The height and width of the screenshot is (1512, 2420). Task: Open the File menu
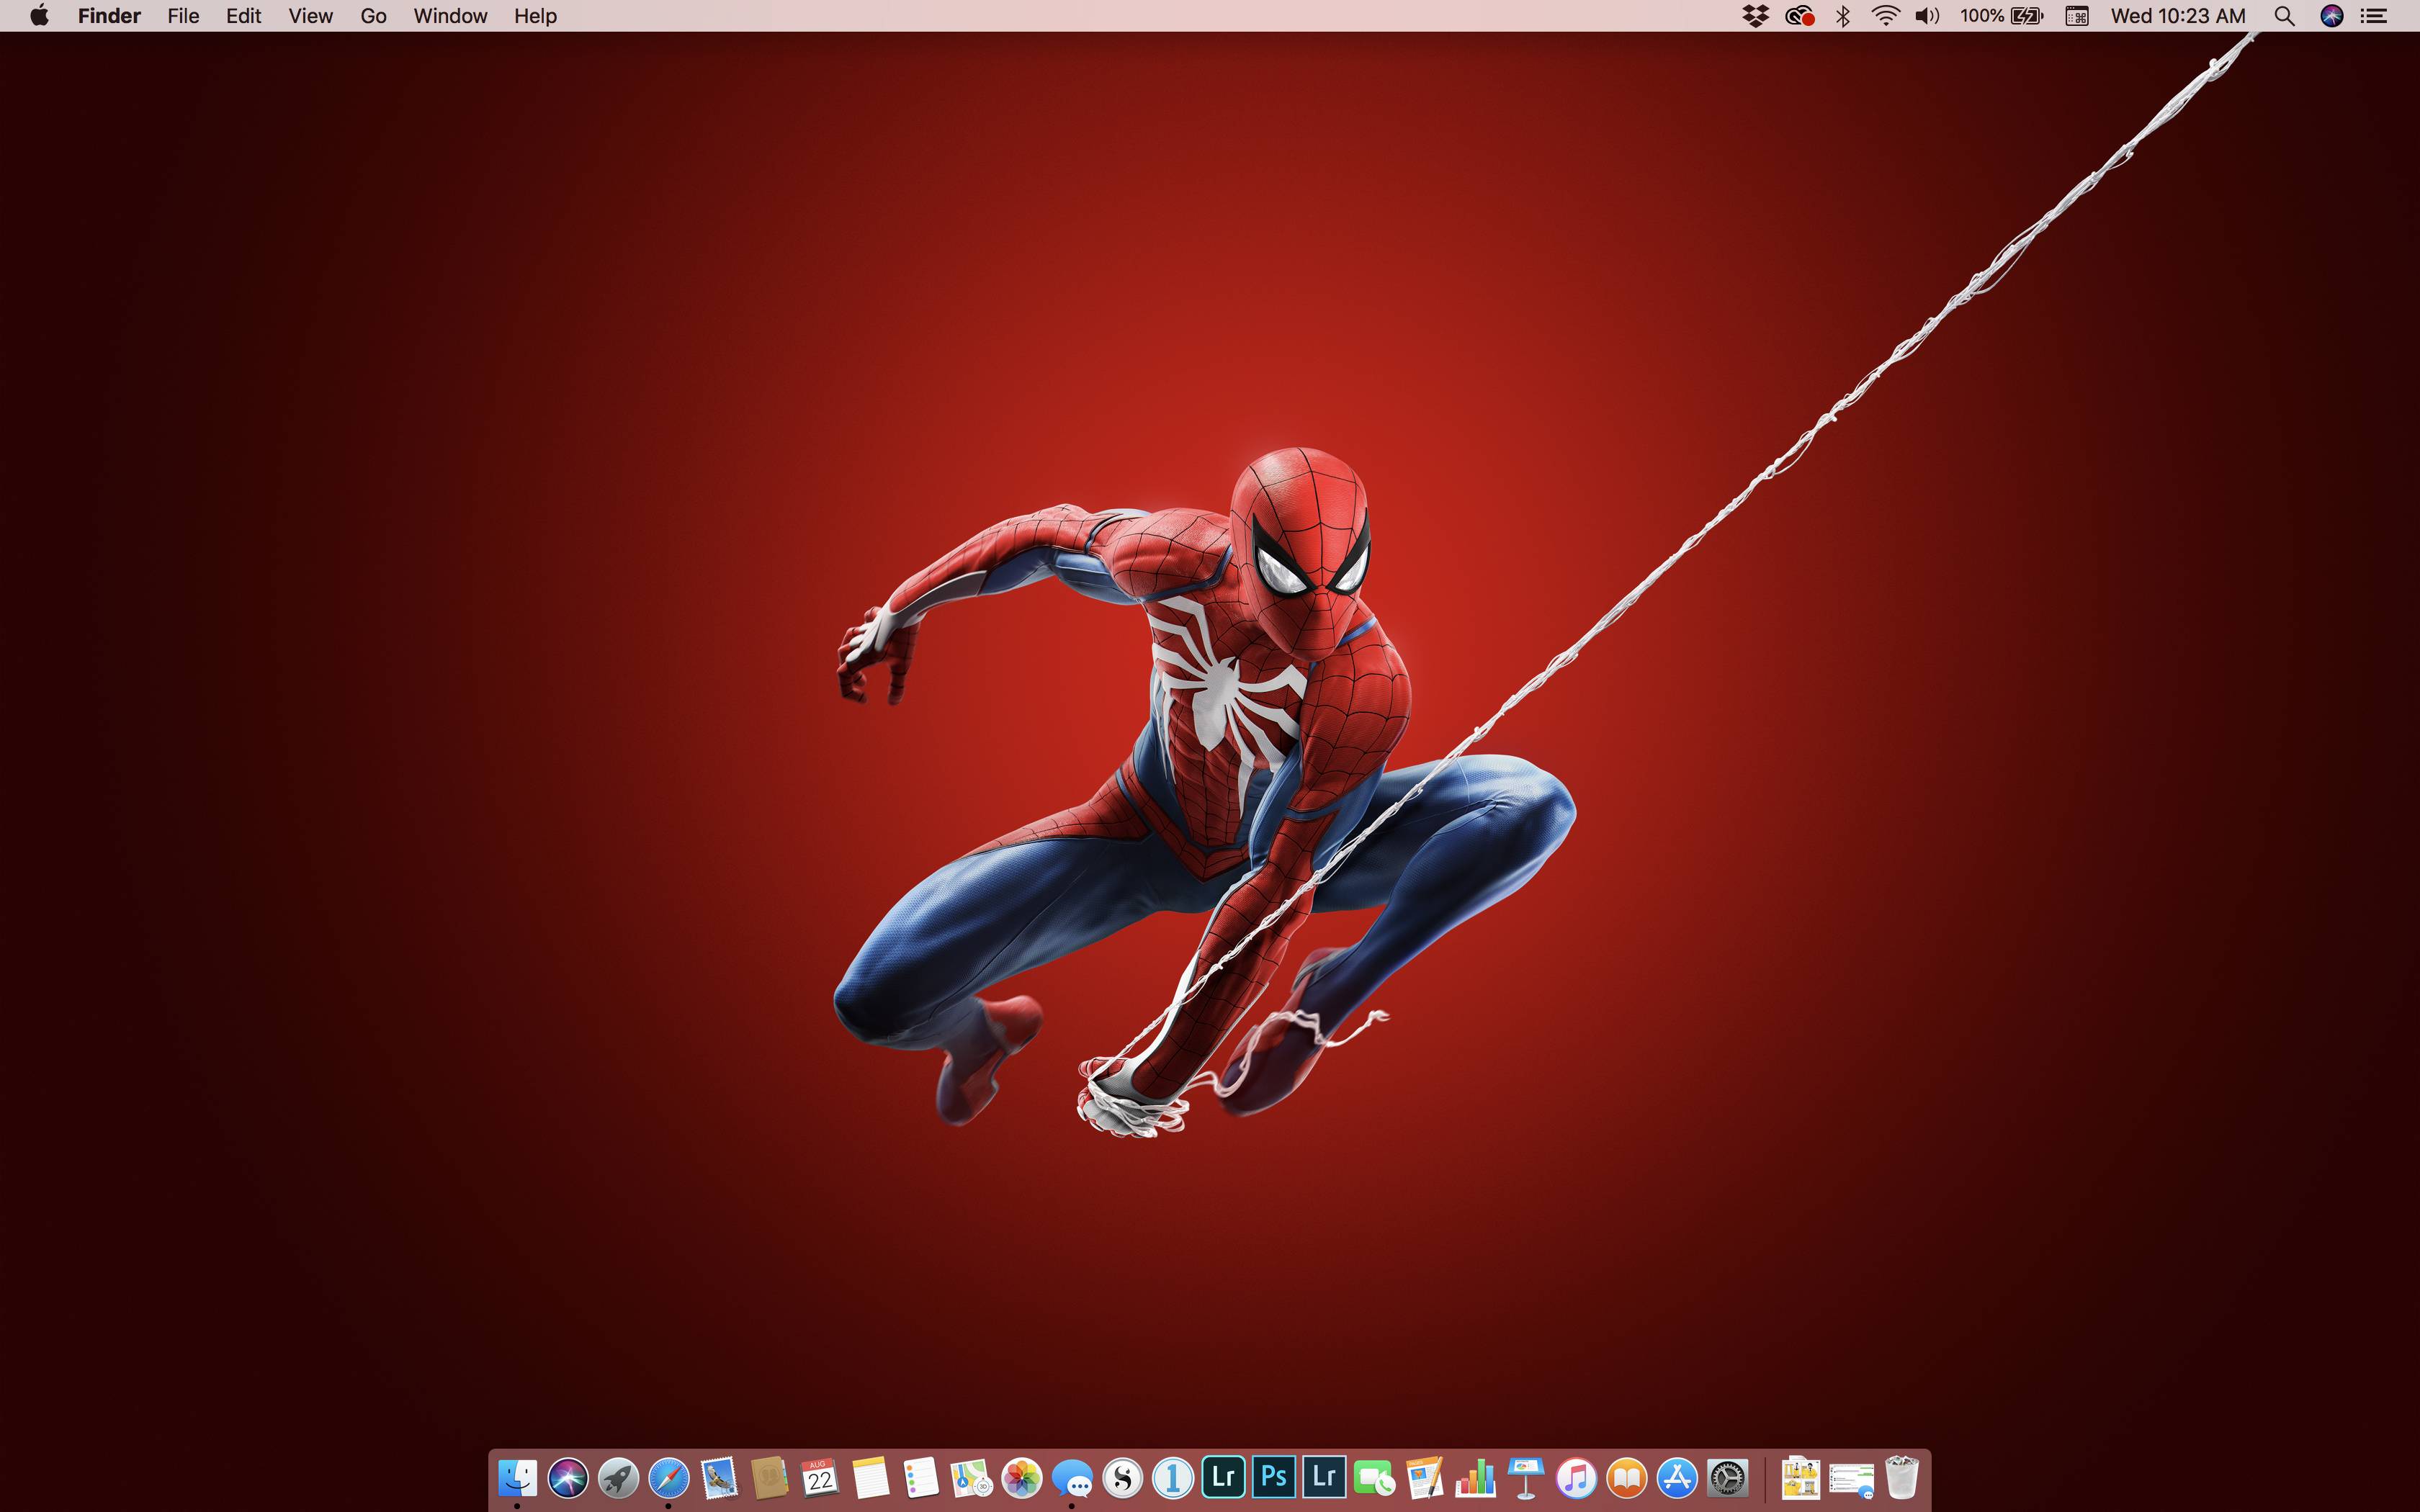[x=183, y=16]
